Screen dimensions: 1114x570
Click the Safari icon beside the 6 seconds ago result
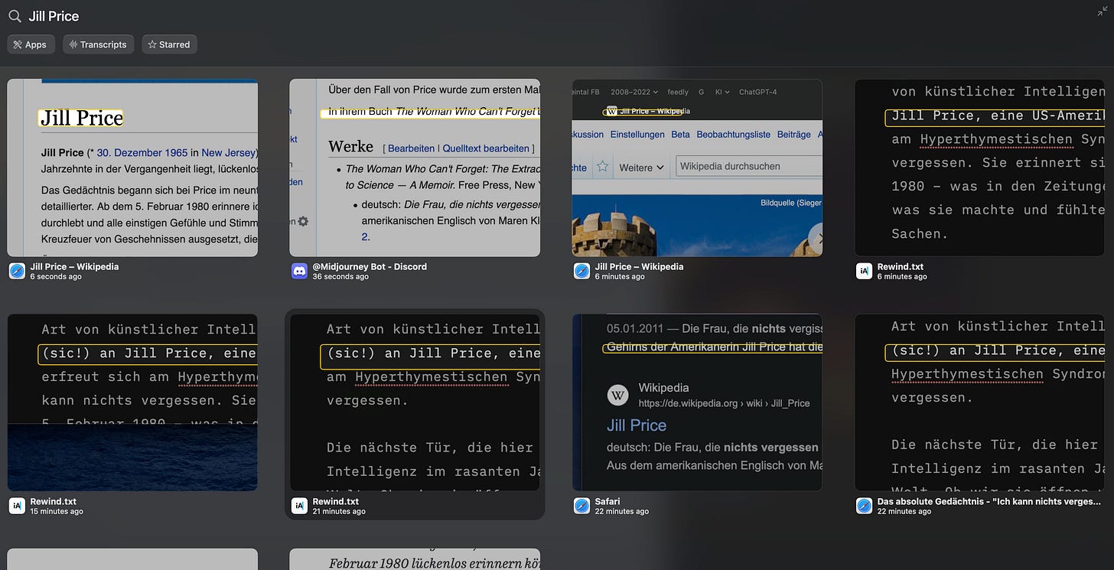(x=17, y=271)
